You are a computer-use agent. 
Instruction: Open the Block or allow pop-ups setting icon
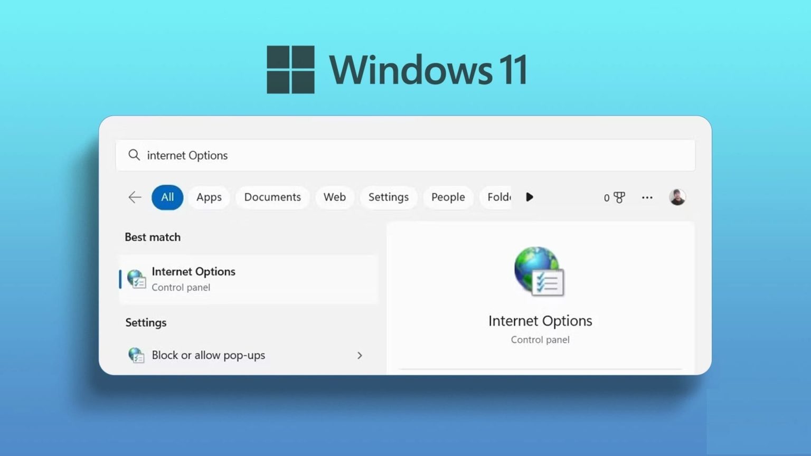tap(137, 355)
